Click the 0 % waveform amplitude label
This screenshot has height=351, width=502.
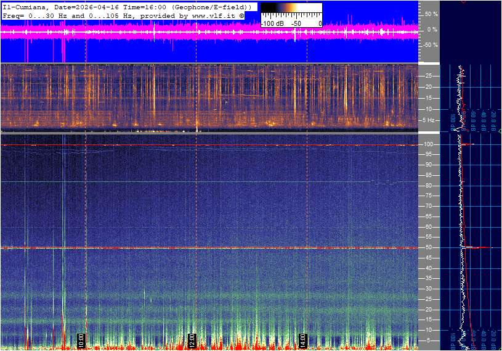432,30
